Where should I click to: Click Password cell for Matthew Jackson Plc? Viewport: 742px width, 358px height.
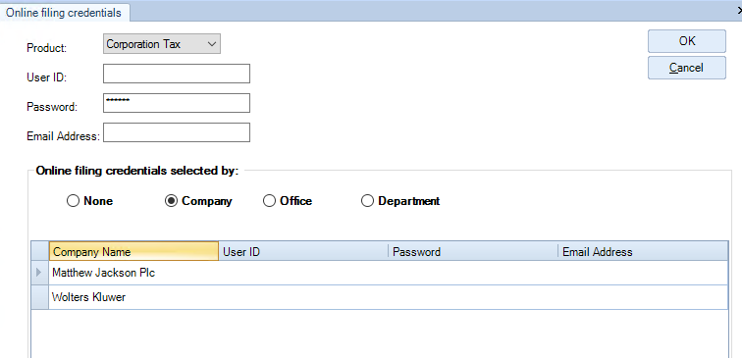point(473,273)
